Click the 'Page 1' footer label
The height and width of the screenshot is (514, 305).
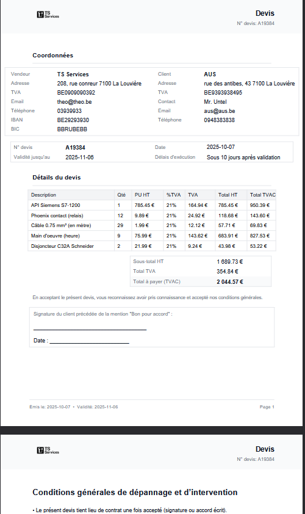click(x=267, y=407)
